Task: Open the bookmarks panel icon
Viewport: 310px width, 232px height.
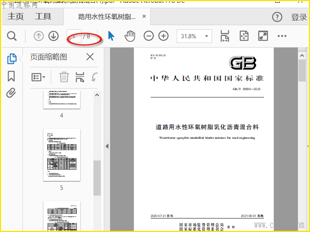Action: [11, 76]
